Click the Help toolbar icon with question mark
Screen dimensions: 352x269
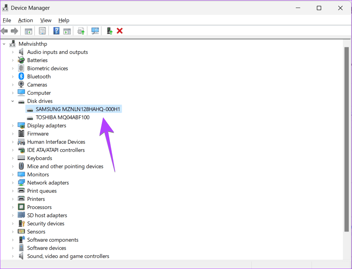tap(56, 31)
